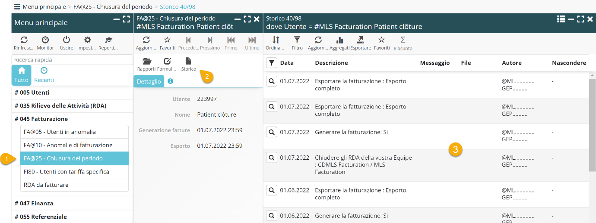Click the Aggregati chart icon

339,40
